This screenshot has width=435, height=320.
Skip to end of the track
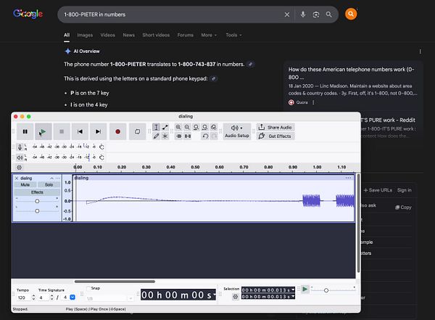(x=98, y=131)
